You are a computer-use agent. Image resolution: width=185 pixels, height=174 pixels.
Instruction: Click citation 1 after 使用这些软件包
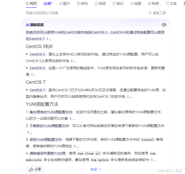(x=72, y=61)
